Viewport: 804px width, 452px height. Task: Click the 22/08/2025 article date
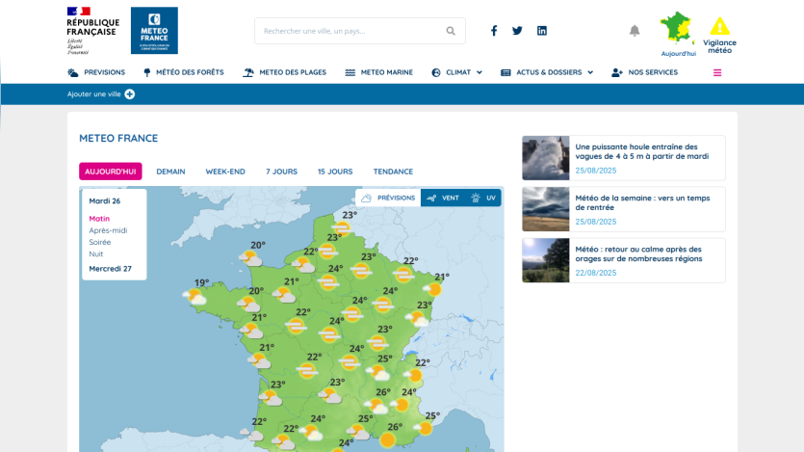point(595,273)
